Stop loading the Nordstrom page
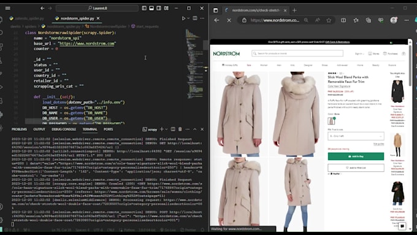 coord(229,20)
